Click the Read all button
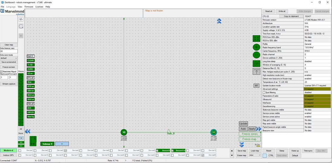 pyautogui.click(x=269, y=11)
